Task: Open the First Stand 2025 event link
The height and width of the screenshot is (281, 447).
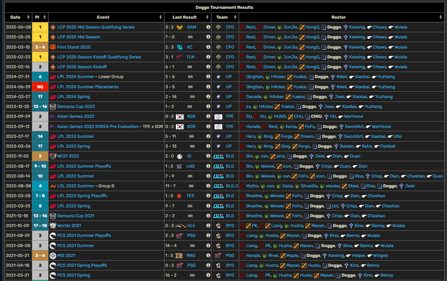Action: (74, 47)
